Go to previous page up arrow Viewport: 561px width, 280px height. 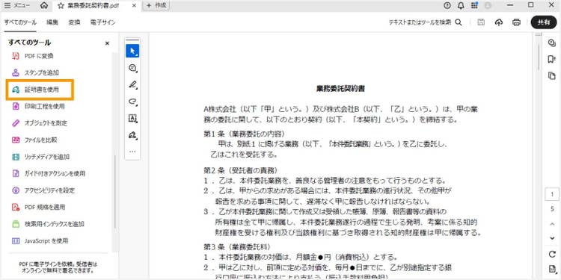point(552,224)
